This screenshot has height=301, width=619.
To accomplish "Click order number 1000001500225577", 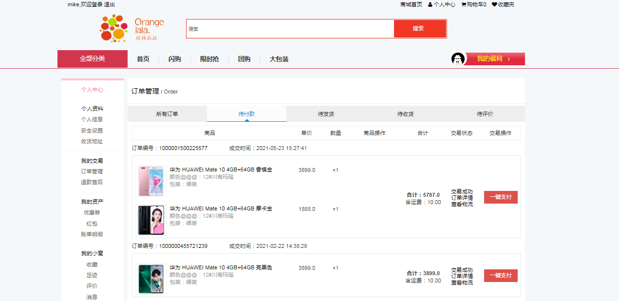I will click(x=183, y=149).
